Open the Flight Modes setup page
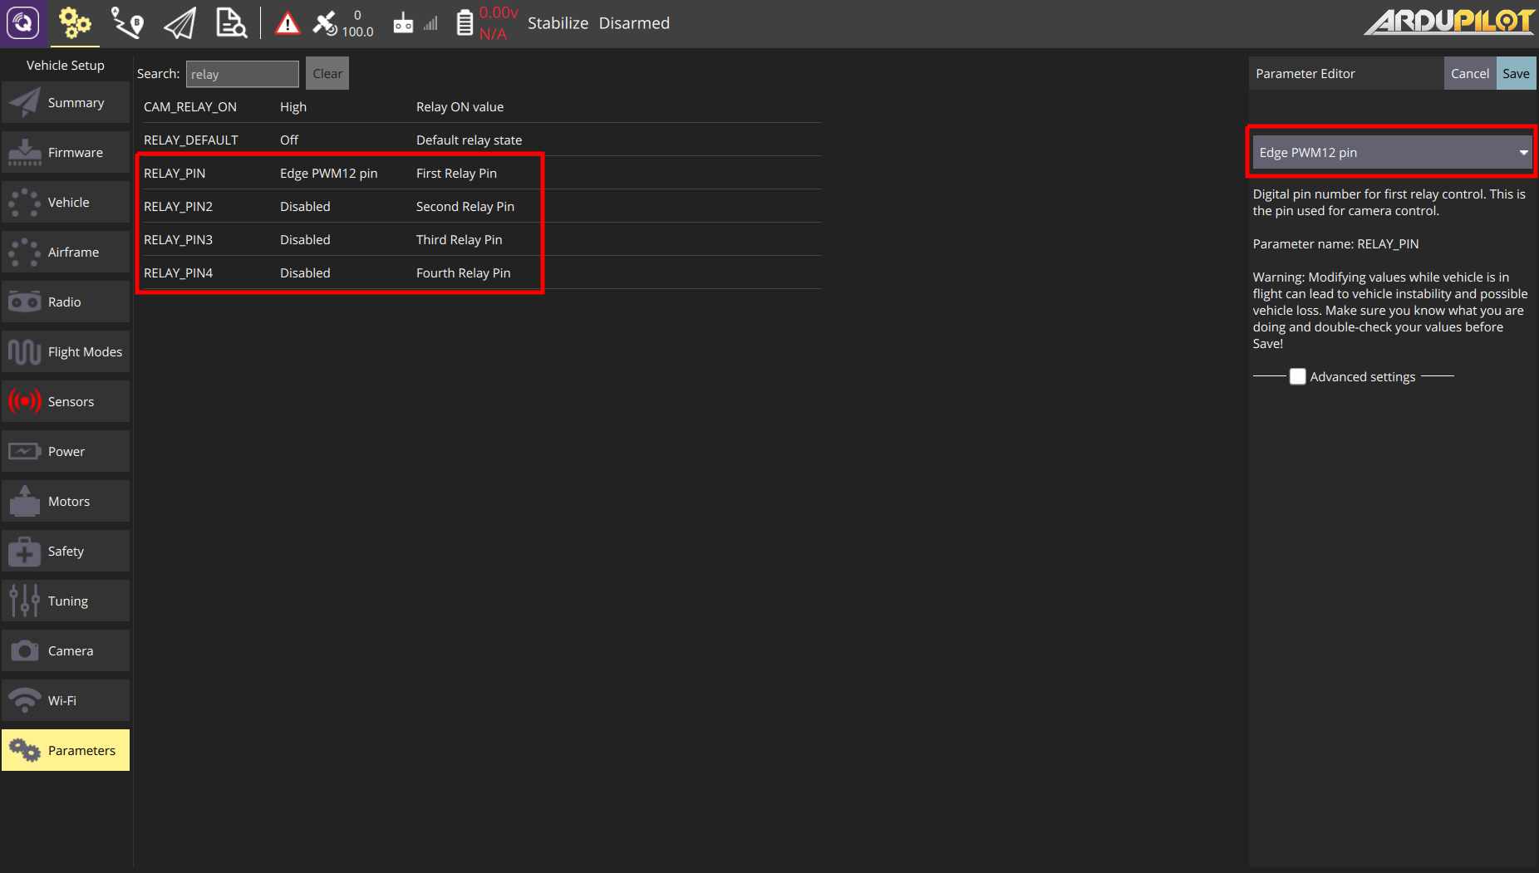The image size is (1539, 873). 66,352
